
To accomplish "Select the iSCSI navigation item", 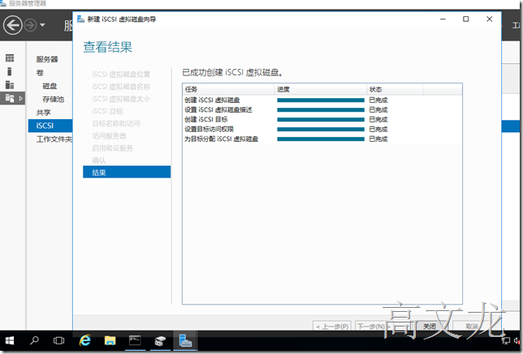I will coord(50,126).
